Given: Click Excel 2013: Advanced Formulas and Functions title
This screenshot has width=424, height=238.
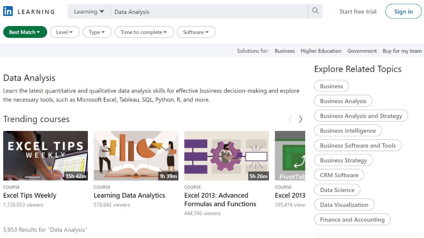Looking at the screenshot, I should coord(220,200).
